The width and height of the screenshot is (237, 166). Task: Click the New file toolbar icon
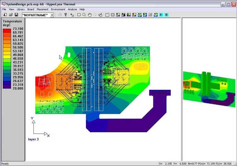pyautogui.click(x=5, y=15)
